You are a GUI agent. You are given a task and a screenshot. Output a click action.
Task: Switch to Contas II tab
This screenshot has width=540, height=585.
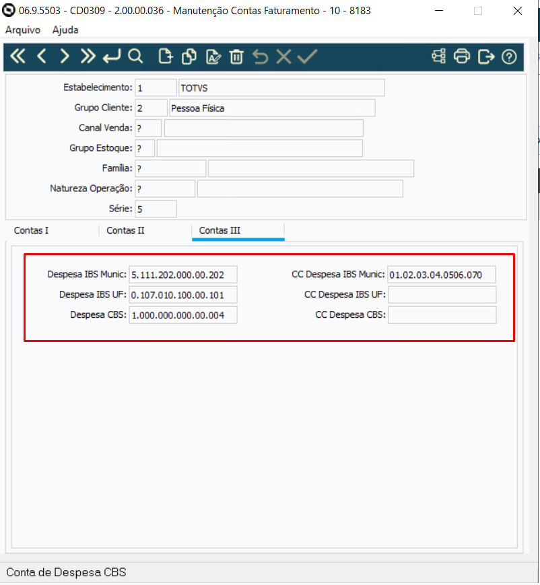click(x=125, y=231)
